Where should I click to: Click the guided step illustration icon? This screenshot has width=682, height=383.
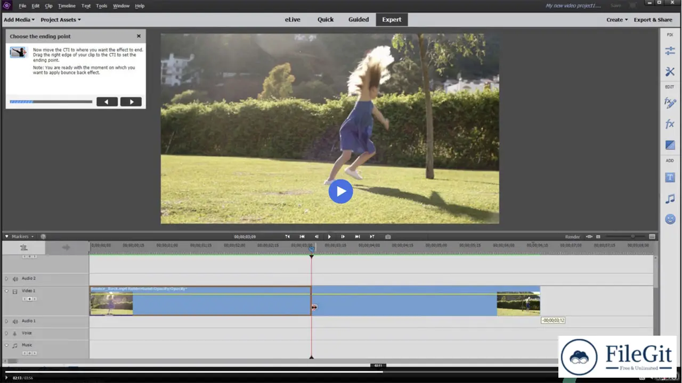click(x=18, y=52)
